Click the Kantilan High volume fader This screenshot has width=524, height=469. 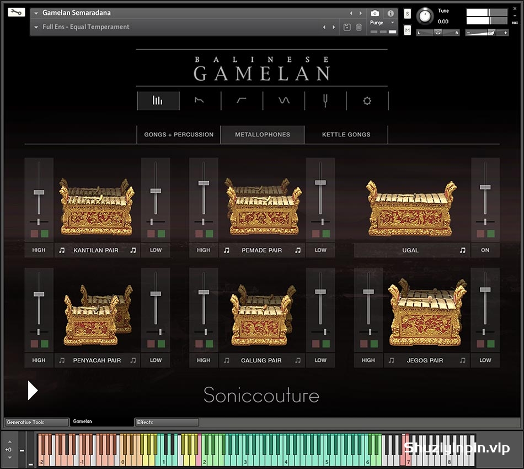(x=39, y=192)
